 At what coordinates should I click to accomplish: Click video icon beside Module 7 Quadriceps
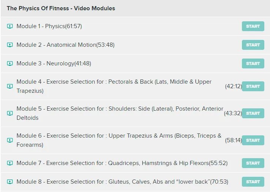point(10,163)
